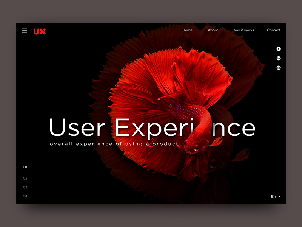Click the User Experience headline
302x227 pixels.
click(152, 128)
